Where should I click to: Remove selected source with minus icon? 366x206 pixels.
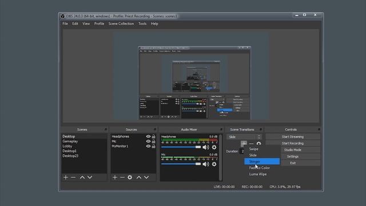pyautogui.click(x=122, y=177)
